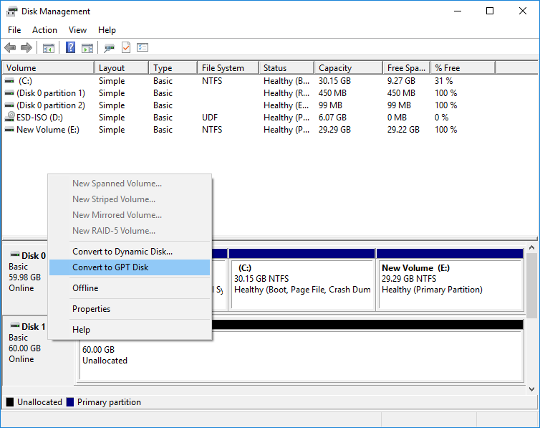
Task: Click the scroll-up arrow in disk pane
Action: tap(531, 248)
